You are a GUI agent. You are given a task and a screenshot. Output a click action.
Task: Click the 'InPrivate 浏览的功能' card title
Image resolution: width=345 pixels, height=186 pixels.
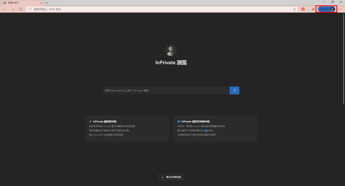[x=105, y=121]
